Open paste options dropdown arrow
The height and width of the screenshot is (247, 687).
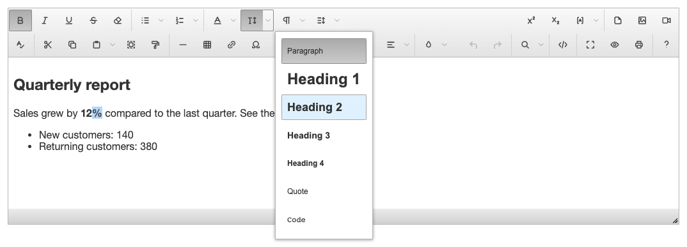[x=112, y=45]
